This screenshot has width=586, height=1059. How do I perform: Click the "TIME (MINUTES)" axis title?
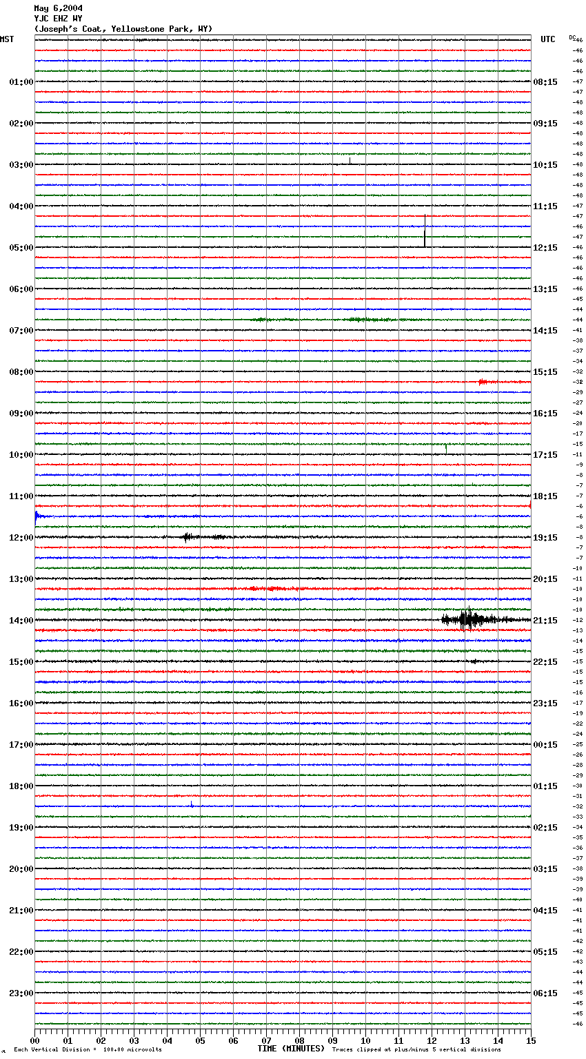(x=291, y=1049)
